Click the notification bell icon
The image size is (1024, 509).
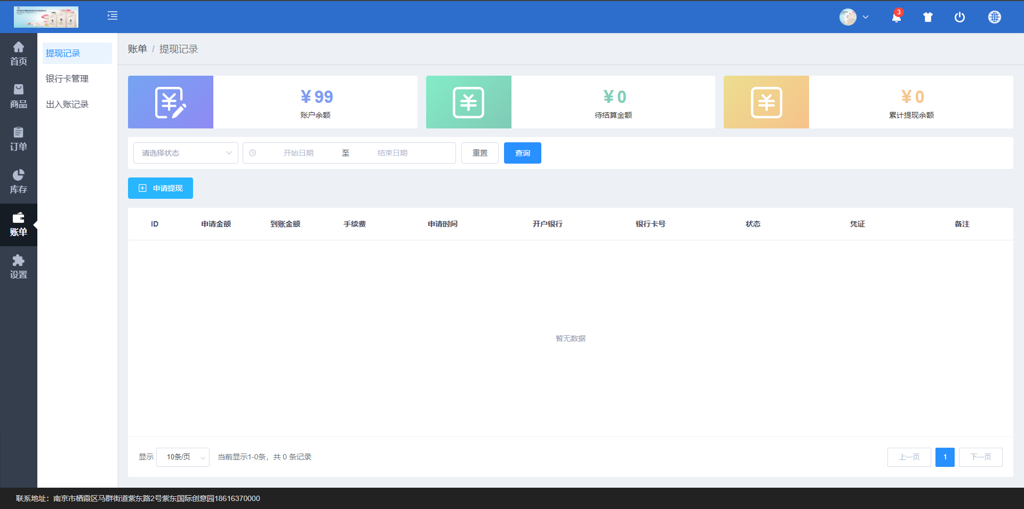896,18
